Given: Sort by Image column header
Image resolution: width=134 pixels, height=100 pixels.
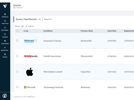Looking at the screenshot, I should (x=26, y=31).
